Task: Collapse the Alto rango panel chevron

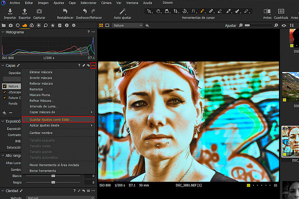Action: tap(3, 155)
